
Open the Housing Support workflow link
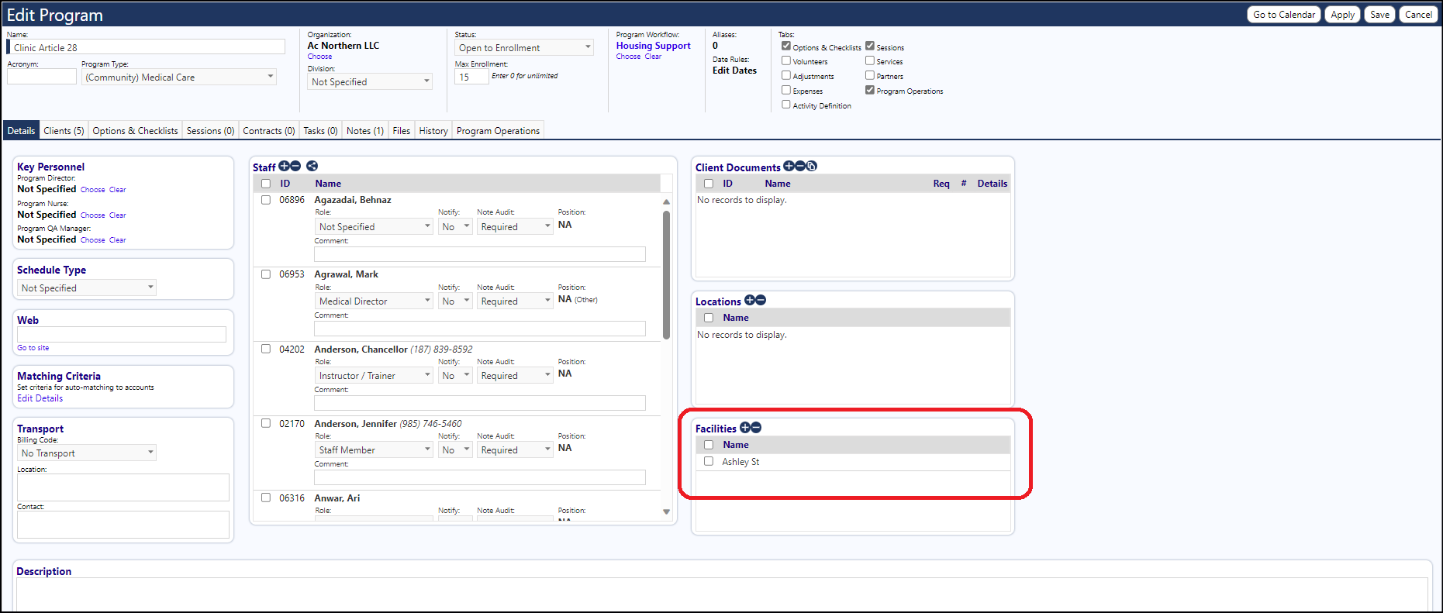(x=653, y=46)
